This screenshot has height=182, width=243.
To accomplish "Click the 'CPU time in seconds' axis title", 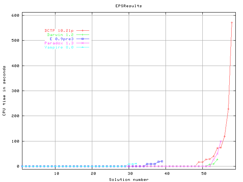I will pyautogui.click(x=4, y=91).
